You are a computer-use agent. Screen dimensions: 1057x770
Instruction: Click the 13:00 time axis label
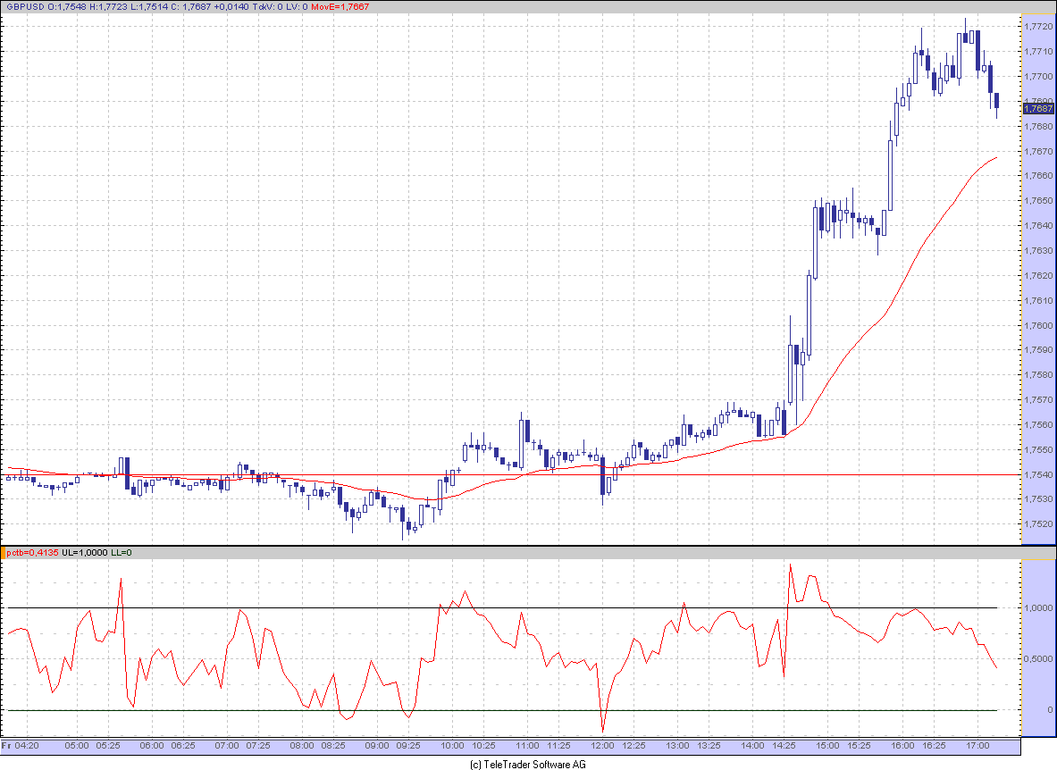pyautogui.click(x=677, y=745)
